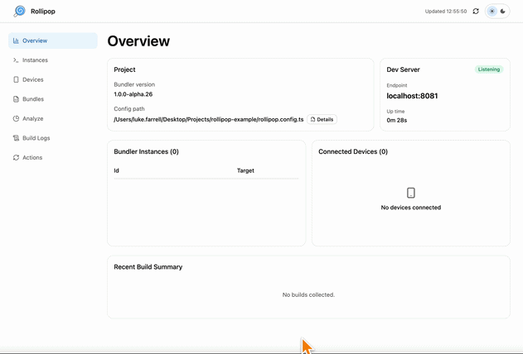The width and height of the screenshot is (523, 354).
Task: Click the Overview chart icon in sidebar
Action: click(16, 41)
